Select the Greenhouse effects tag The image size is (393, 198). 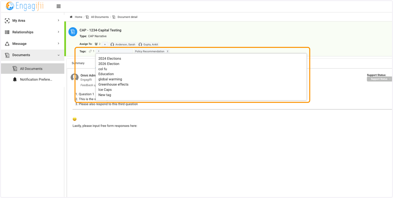113,85
